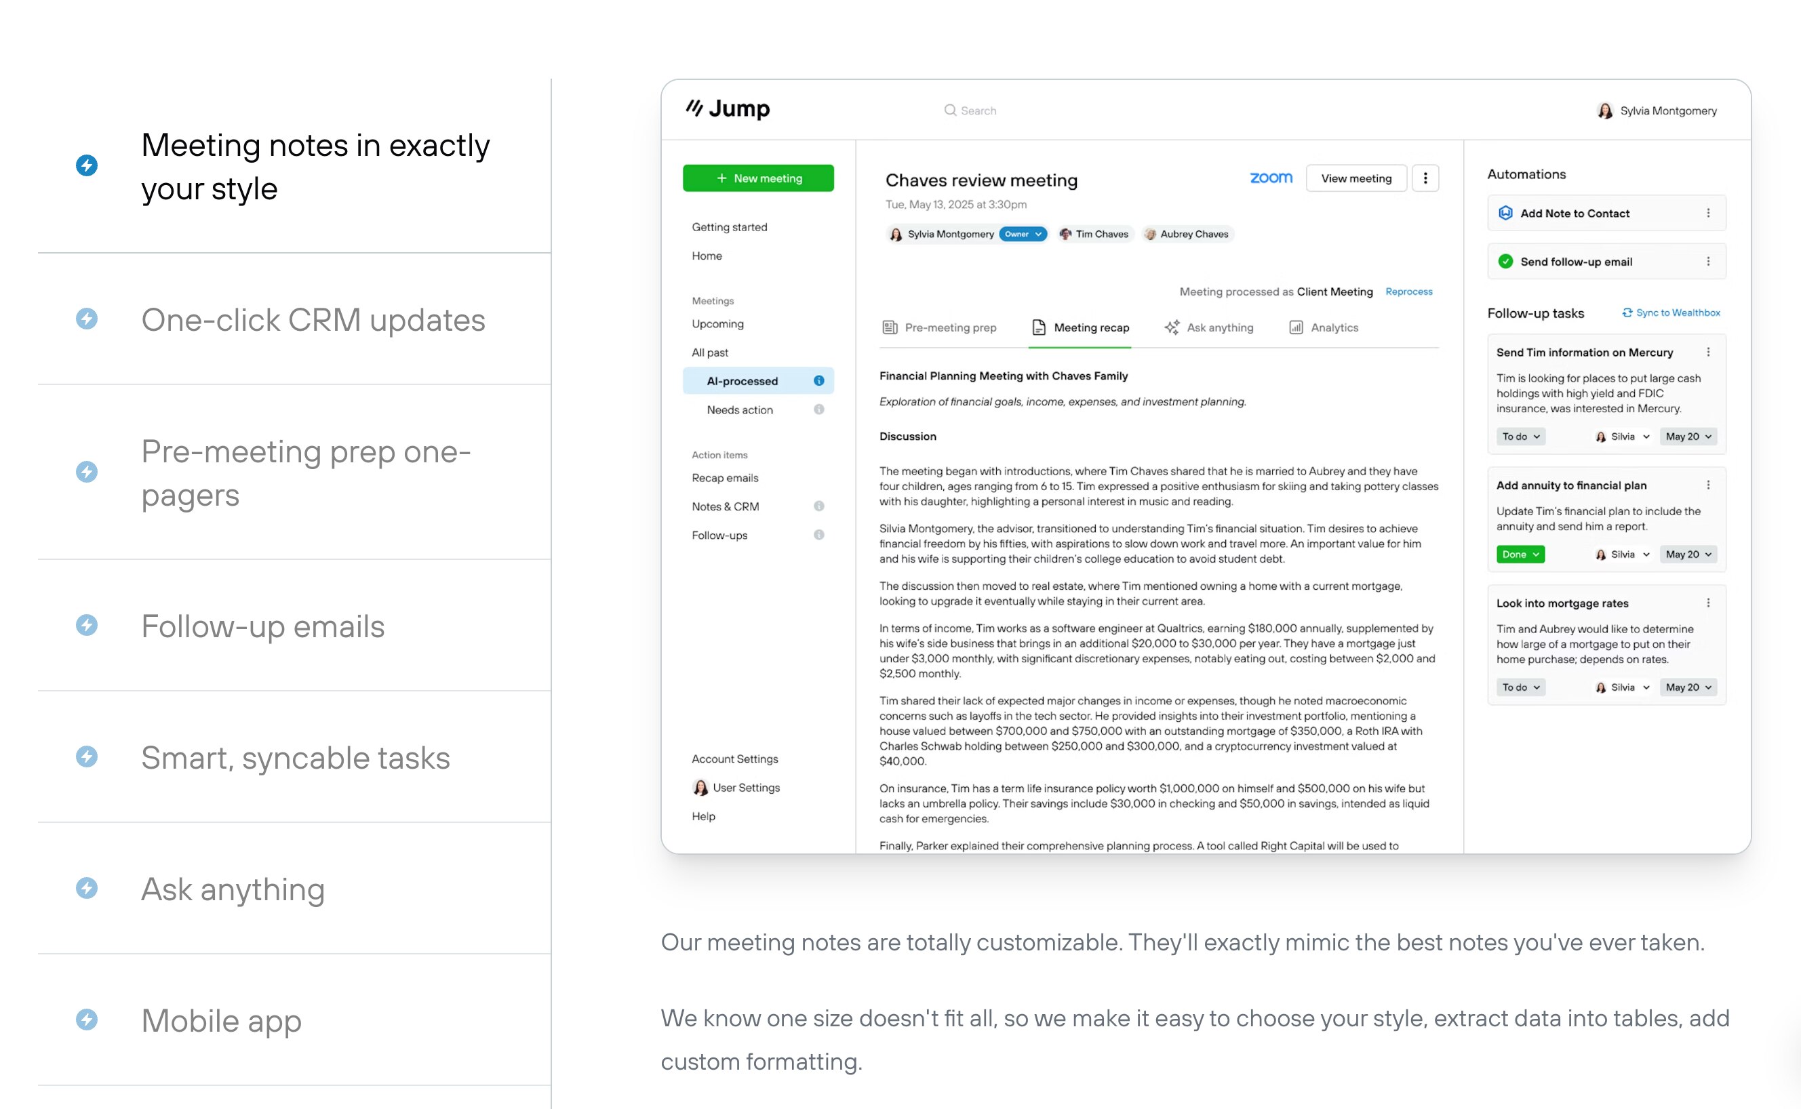The height and width of the screenshot is (1109, 1801).
Task: Open options for Add Note to Contact
Action: 1708,214
